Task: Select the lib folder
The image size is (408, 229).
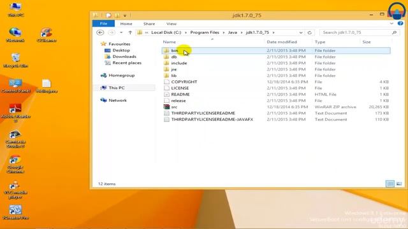Action: click(x=276, y=76)
